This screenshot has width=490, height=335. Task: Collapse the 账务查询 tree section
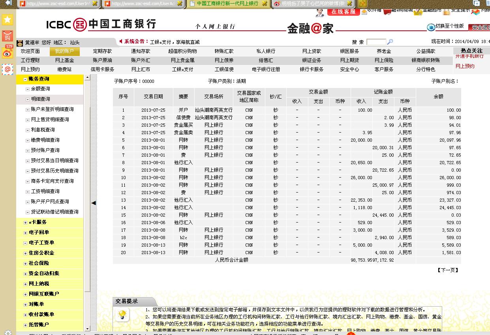25,79
